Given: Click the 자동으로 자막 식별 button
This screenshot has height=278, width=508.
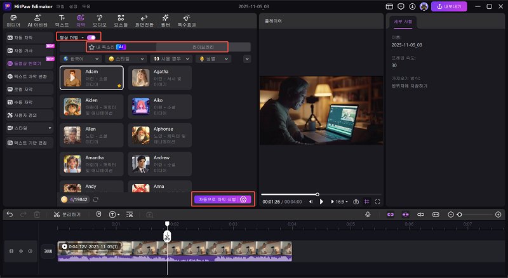Looking at the screenshot, I should tap(216, 199).
